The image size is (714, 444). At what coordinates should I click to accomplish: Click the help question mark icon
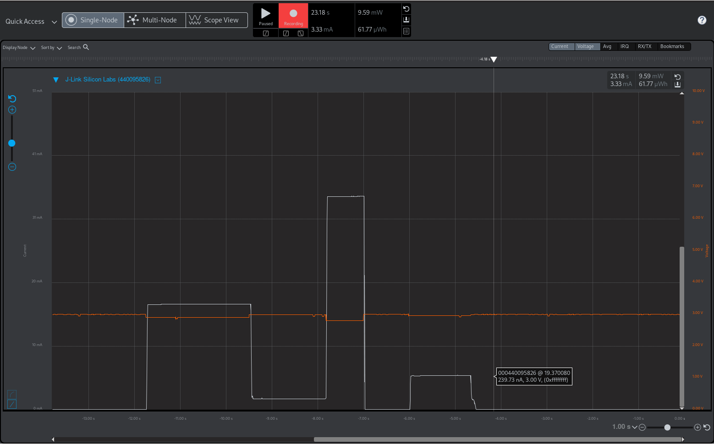[x=702, y=20]
